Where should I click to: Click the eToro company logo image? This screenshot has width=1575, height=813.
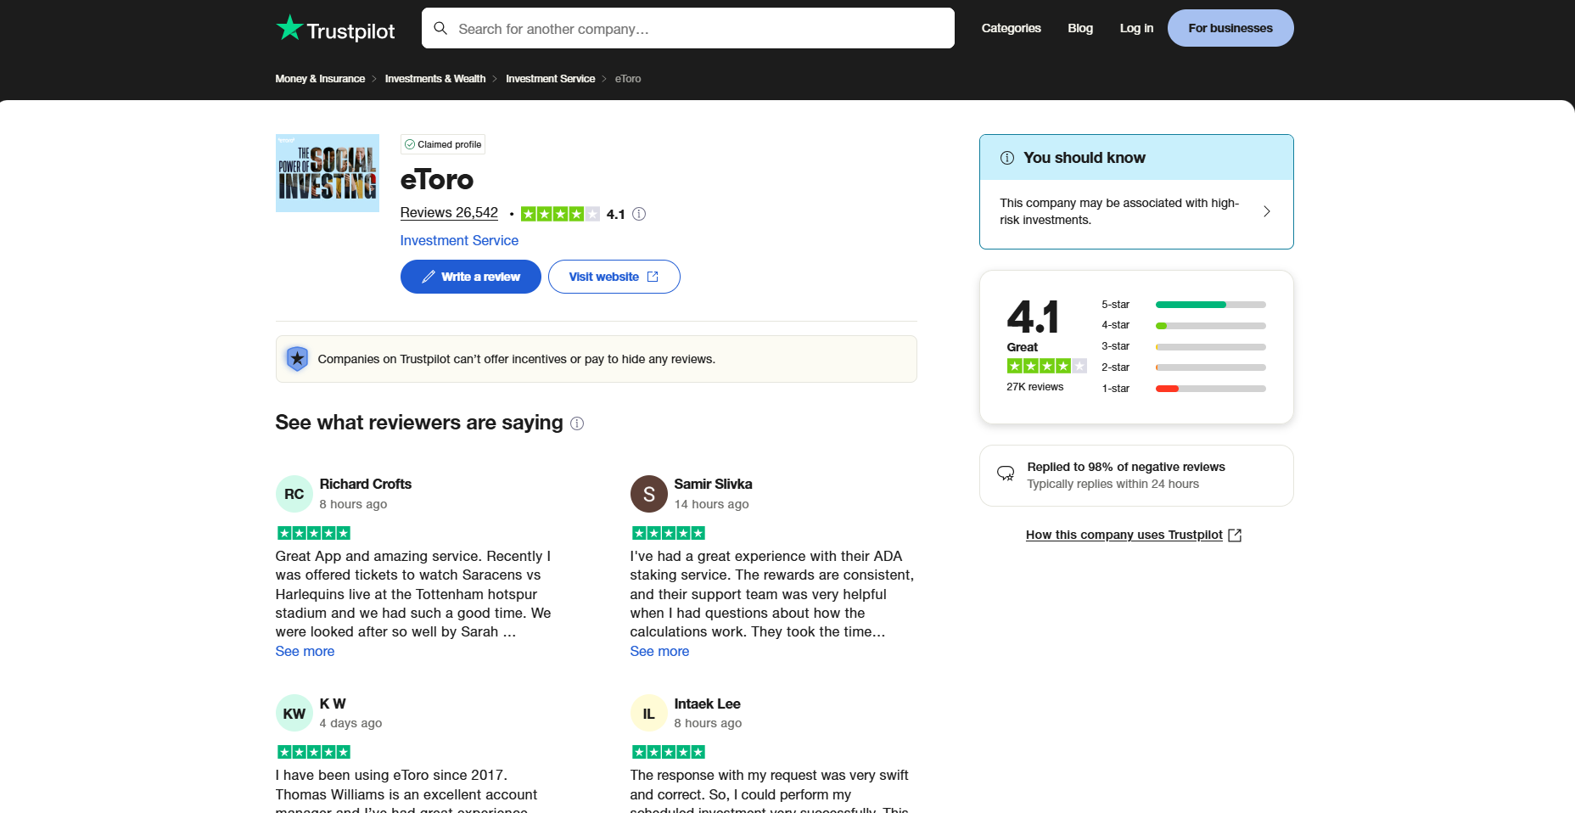328,173
